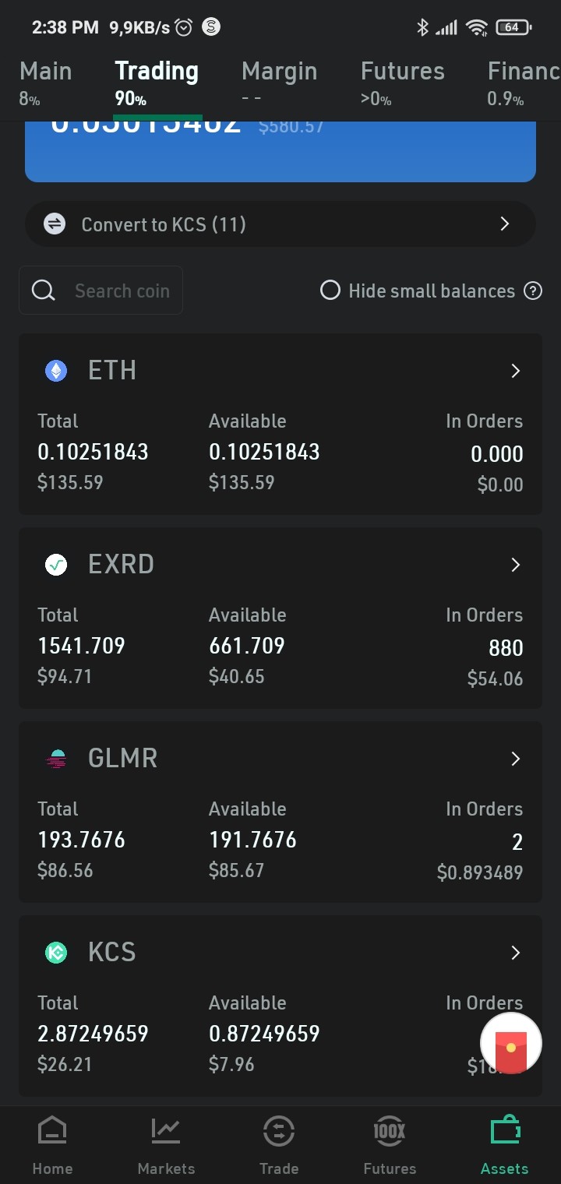Open Convert to KCS (11) option
561x1184 pixels.
coord(280,224)
